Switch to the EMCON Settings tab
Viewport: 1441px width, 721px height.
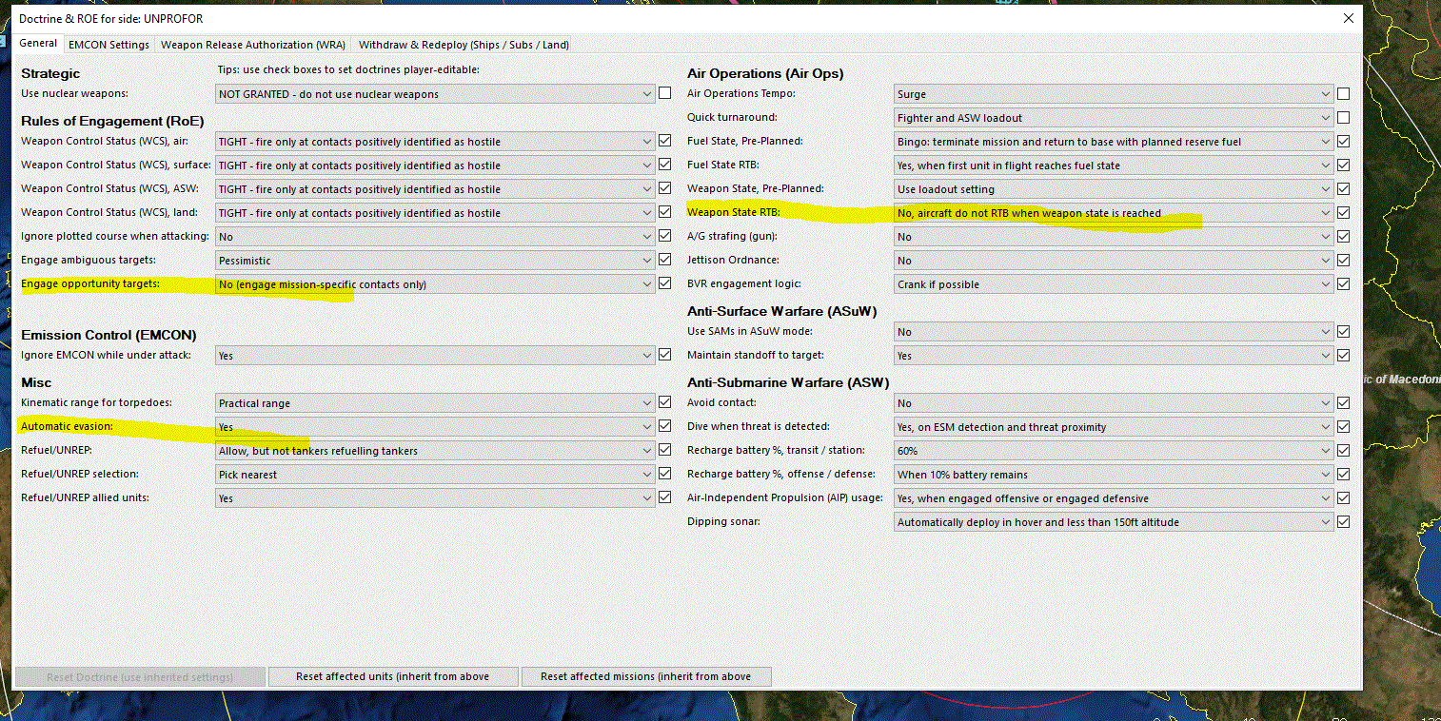coord(109,45)
